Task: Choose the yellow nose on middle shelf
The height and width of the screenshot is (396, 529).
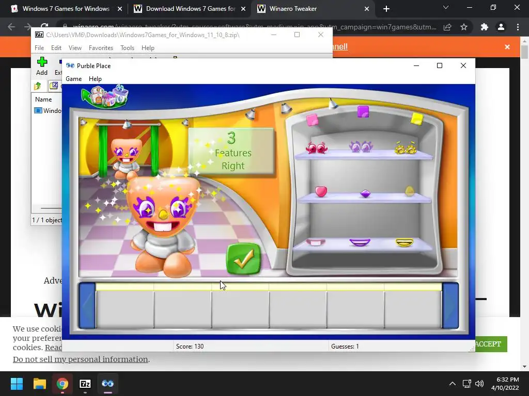Action: (409, 191)
